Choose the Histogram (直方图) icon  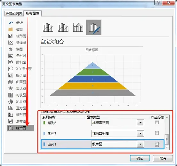[x=11, y=108]
